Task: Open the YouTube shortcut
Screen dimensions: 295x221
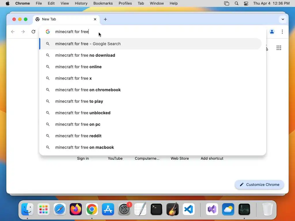Action: 115,159
